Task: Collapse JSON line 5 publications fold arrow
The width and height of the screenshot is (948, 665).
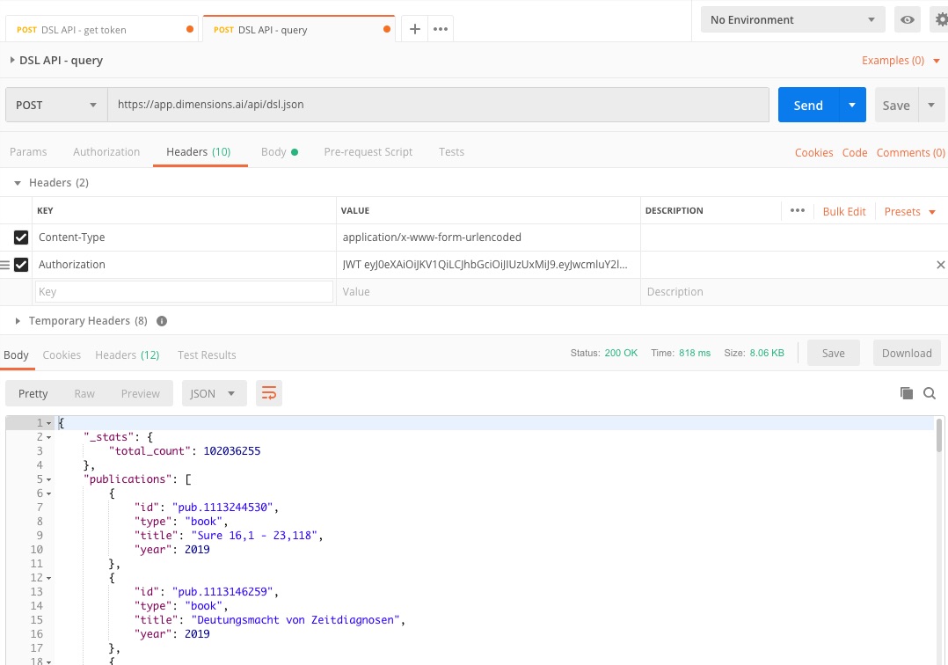Action: tap(49, 479)
